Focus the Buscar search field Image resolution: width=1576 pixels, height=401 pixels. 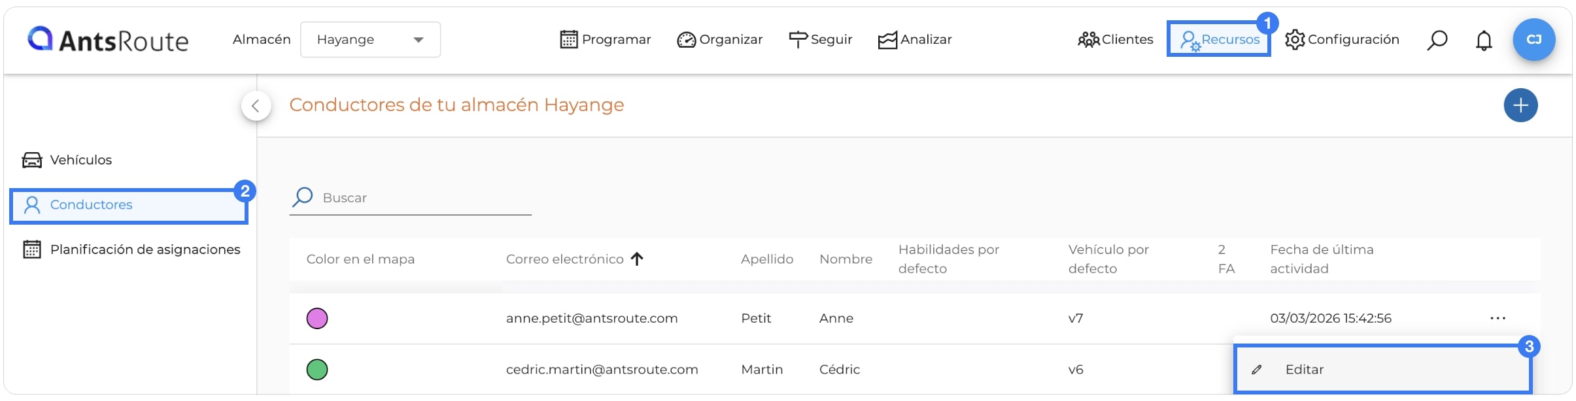coord(410,198)
